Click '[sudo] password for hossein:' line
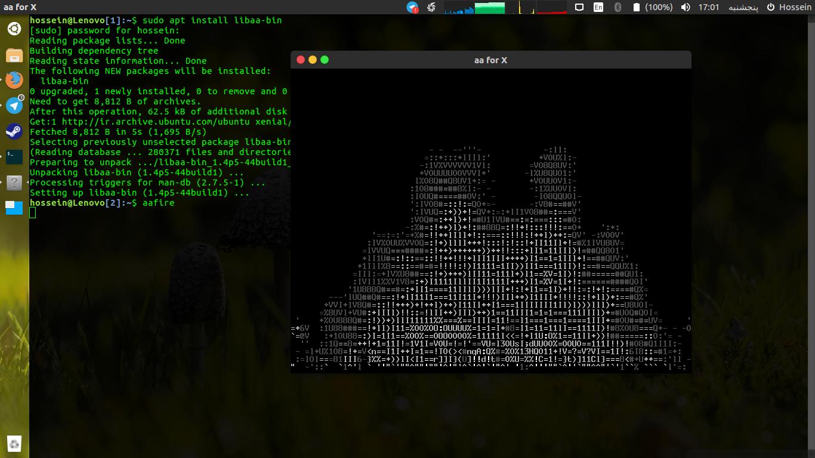This screenshot has height=458, width=815. tap(104, 30)
